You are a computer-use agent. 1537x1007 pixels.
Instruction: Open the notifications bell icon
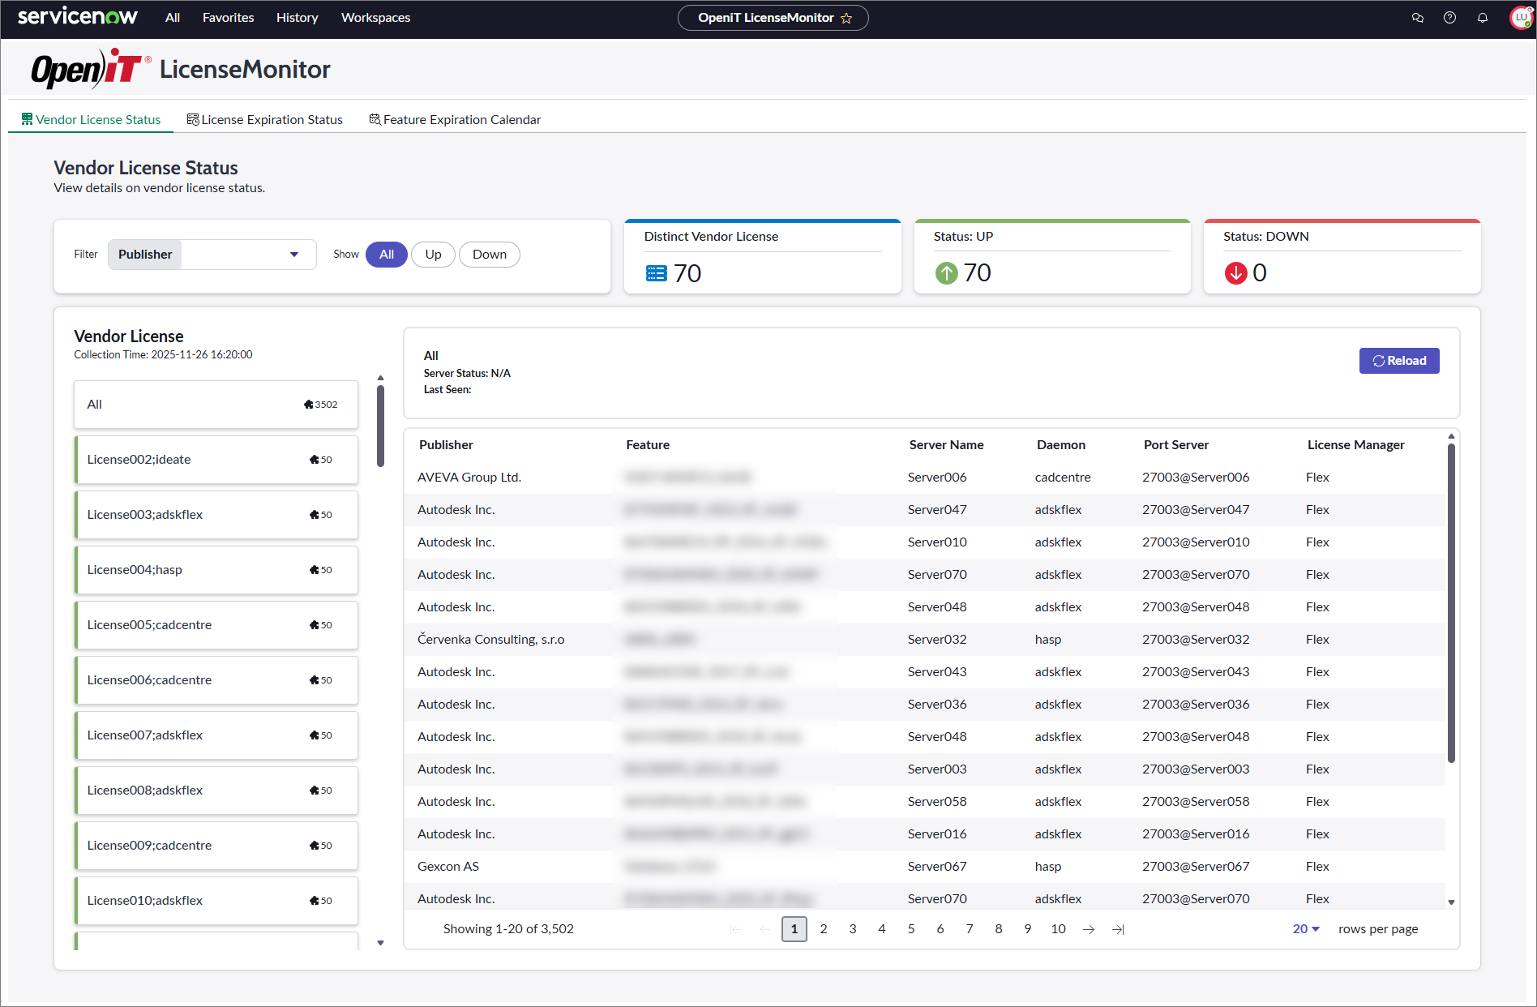coord(1483,18)
